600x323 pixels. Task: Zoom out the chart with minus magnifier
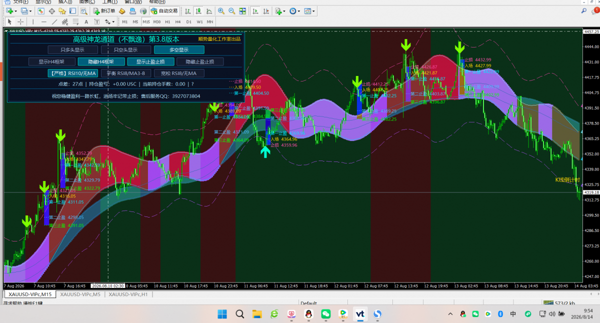tap(231, 11)
